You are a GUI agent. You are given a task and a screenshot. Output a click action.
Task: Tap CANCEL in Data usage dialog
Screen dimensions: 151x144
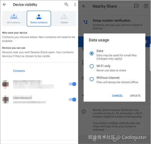click(x=117, y=96)
